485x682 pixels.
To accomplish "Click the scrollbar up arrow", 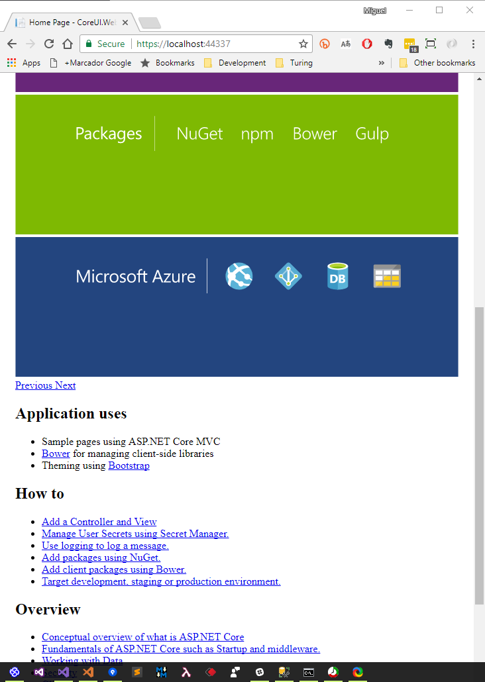I will 479,79.
